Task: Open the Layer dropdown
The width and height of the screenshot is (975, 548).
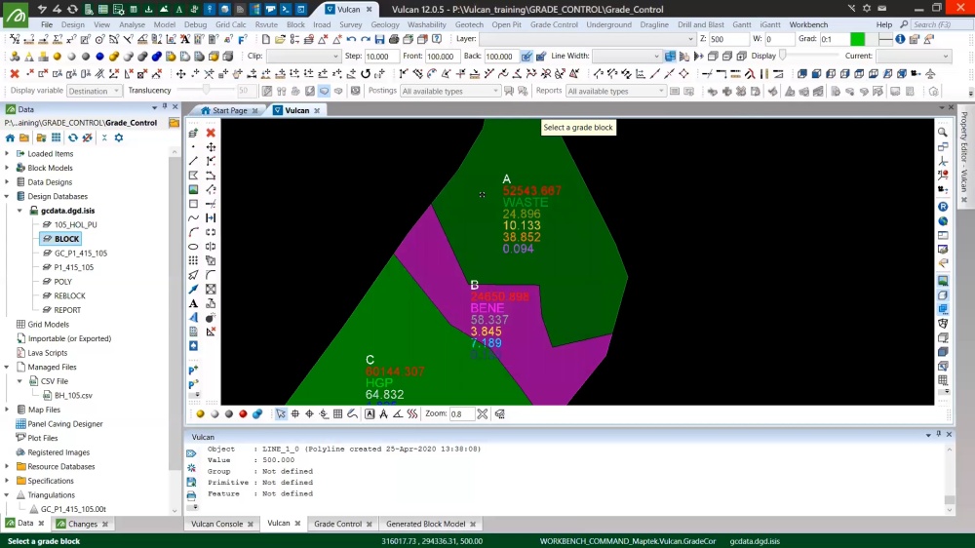Action: pos(588,39)
